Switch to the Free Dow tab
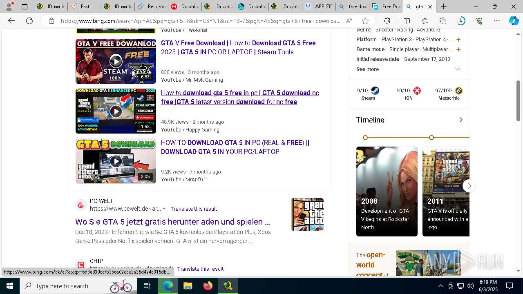This screenshot has width=523, height=294. tap(386, 7)
